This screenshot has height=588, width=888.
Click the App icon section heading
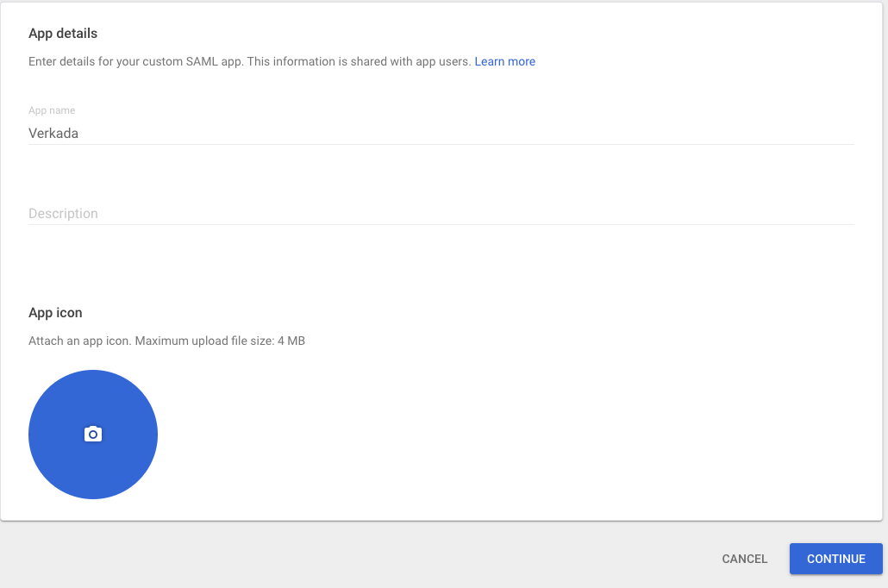coord(55,313)
